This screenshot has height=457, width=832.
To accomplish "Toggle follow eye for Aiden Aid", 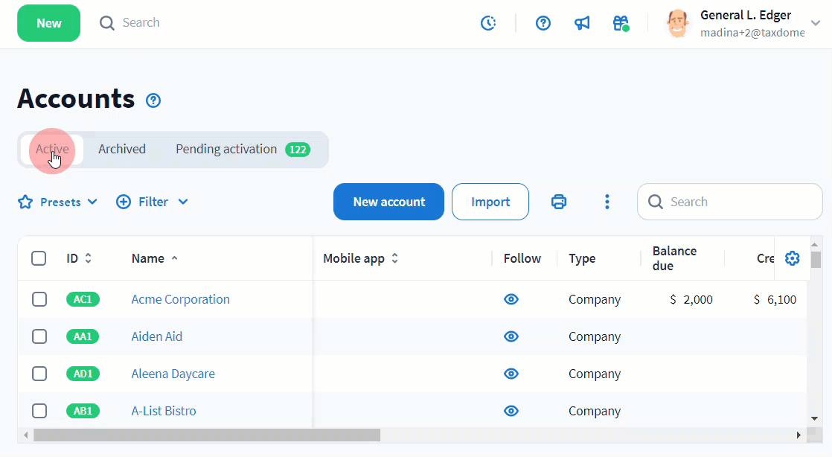I will coord(511,336).
